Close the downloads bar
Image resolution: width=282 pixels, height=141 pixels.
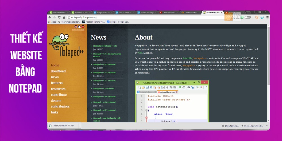pyautogui.click(x=267, y=126)
